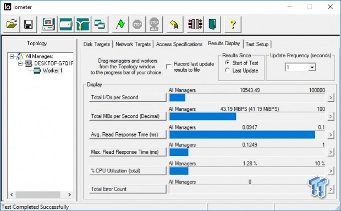The height and width of the screenshot is (211, 341).
Task: Add a new network worker
Action: point(82,24)
